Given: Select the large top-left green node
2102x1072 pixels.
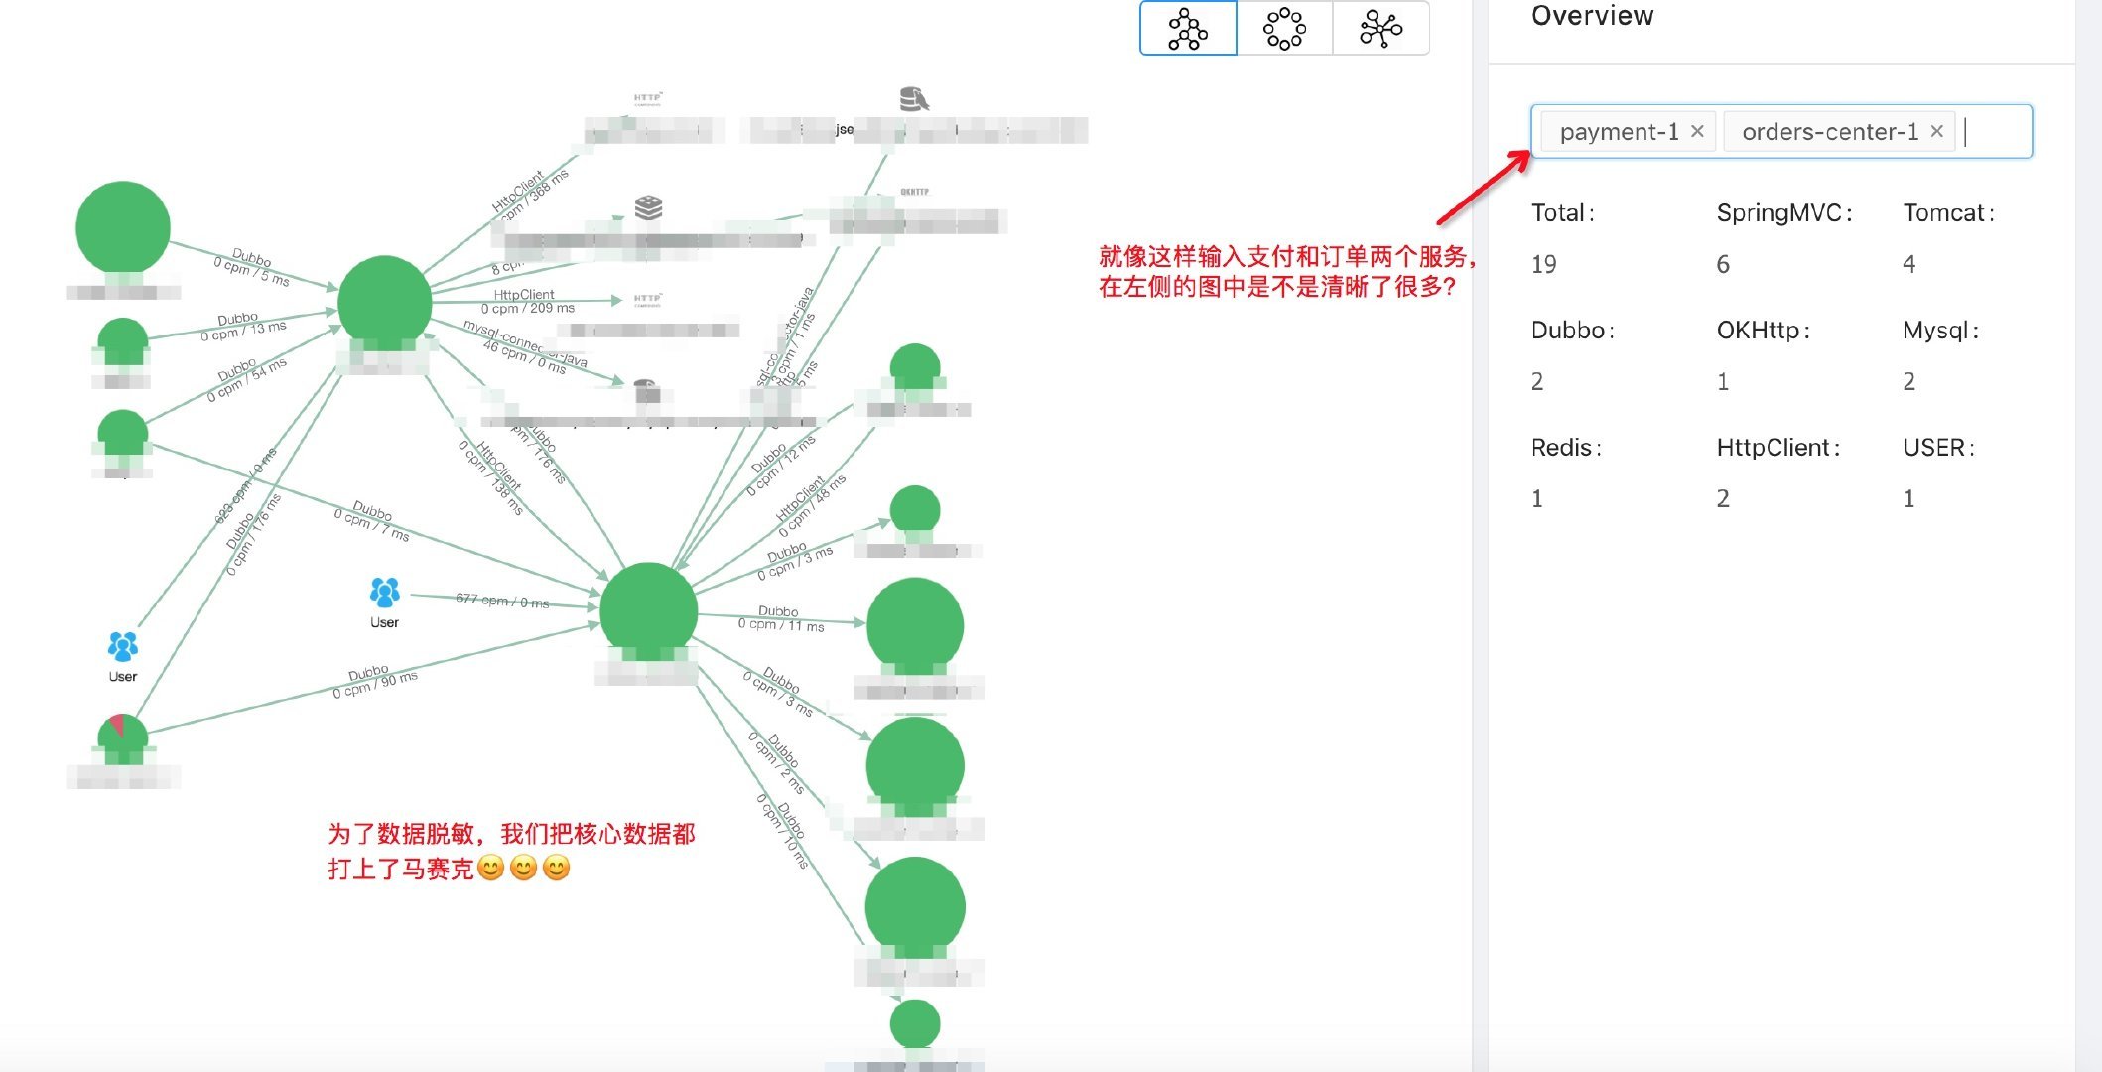Looking at the screenshot, I should pos(123,227).
